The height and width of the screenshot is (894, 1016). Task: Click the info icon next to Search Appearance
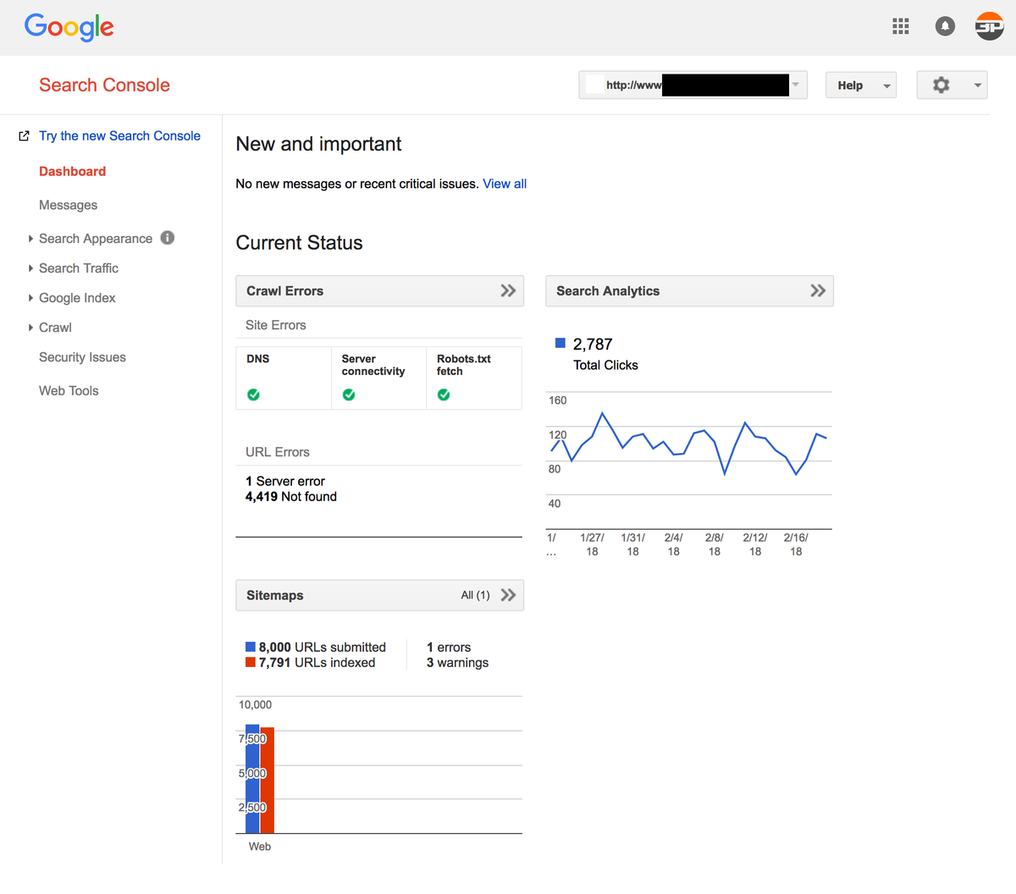168,238
